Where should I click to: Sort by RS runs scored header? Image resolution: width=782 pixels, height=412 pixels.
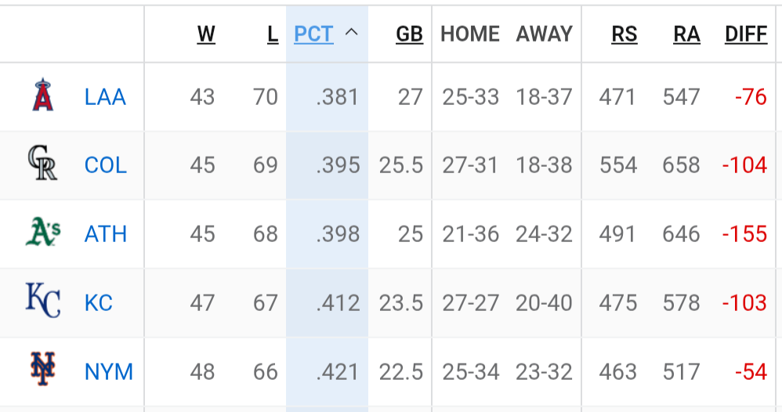point(625,34)
